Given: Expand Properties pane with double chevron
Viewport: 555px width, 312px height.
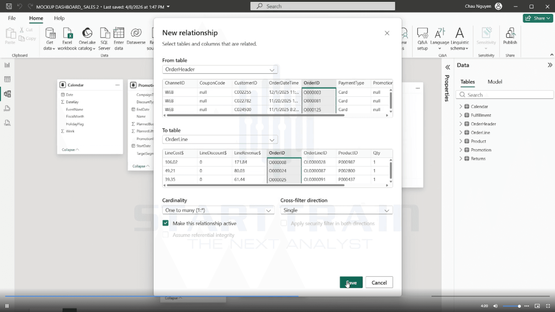Looking at the screenshot, I should pyautogui.click(x=448, y=67).
